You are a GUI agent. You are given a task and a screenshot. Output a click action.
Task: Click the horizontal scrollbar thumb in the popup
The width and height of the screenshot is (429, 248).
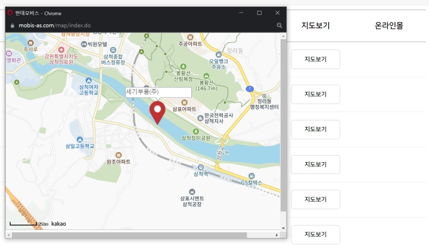pyautogui.click(x=129, y=235)
